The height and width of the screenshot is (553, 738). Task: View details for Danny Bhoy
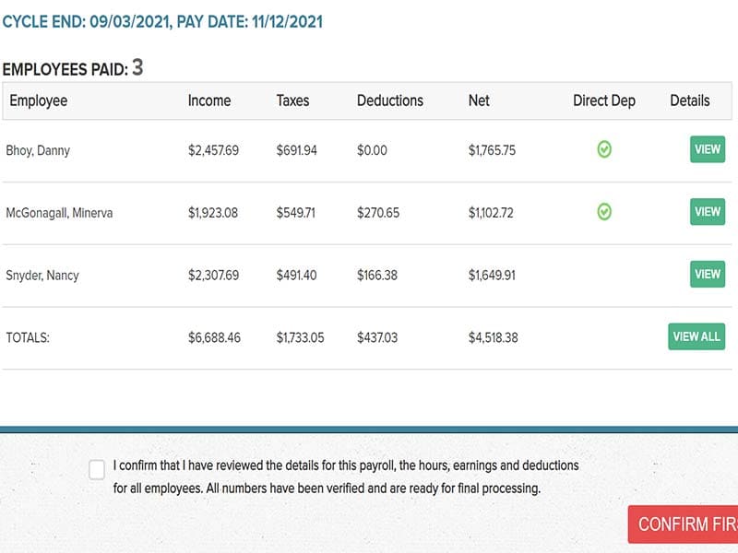[707, 149]
